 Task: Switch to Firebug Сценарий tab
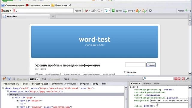pos(55,79)
